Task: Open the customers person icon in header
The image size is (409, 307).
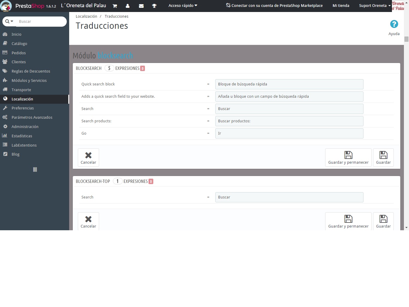Action: coord(128,6)
